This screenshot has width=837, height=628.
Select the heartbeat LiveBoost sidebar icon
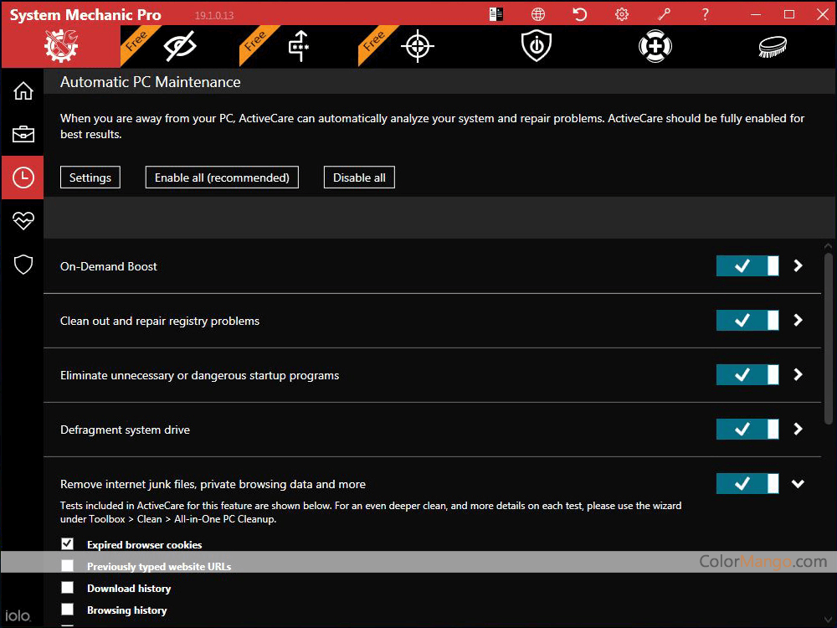(23, 221)
